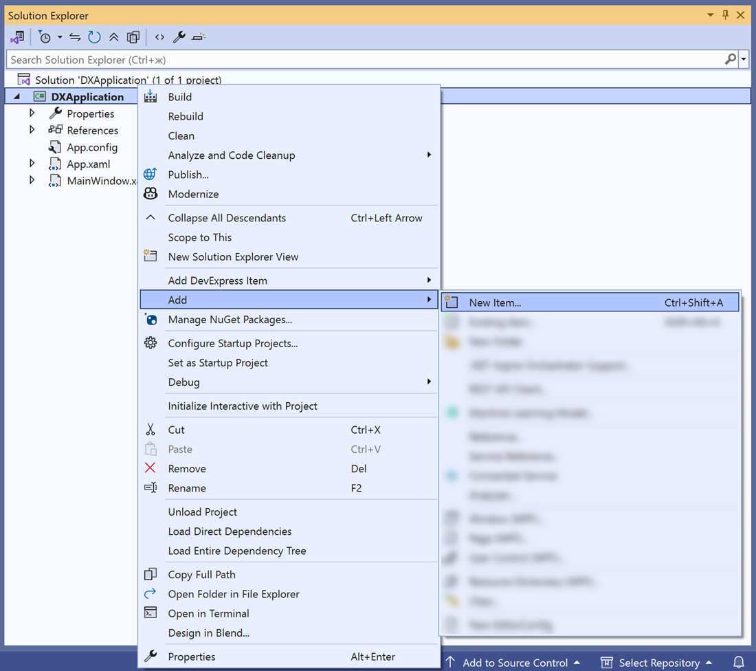
Task: Click into the Search Solution Explorer field
Action: [364, 60]
